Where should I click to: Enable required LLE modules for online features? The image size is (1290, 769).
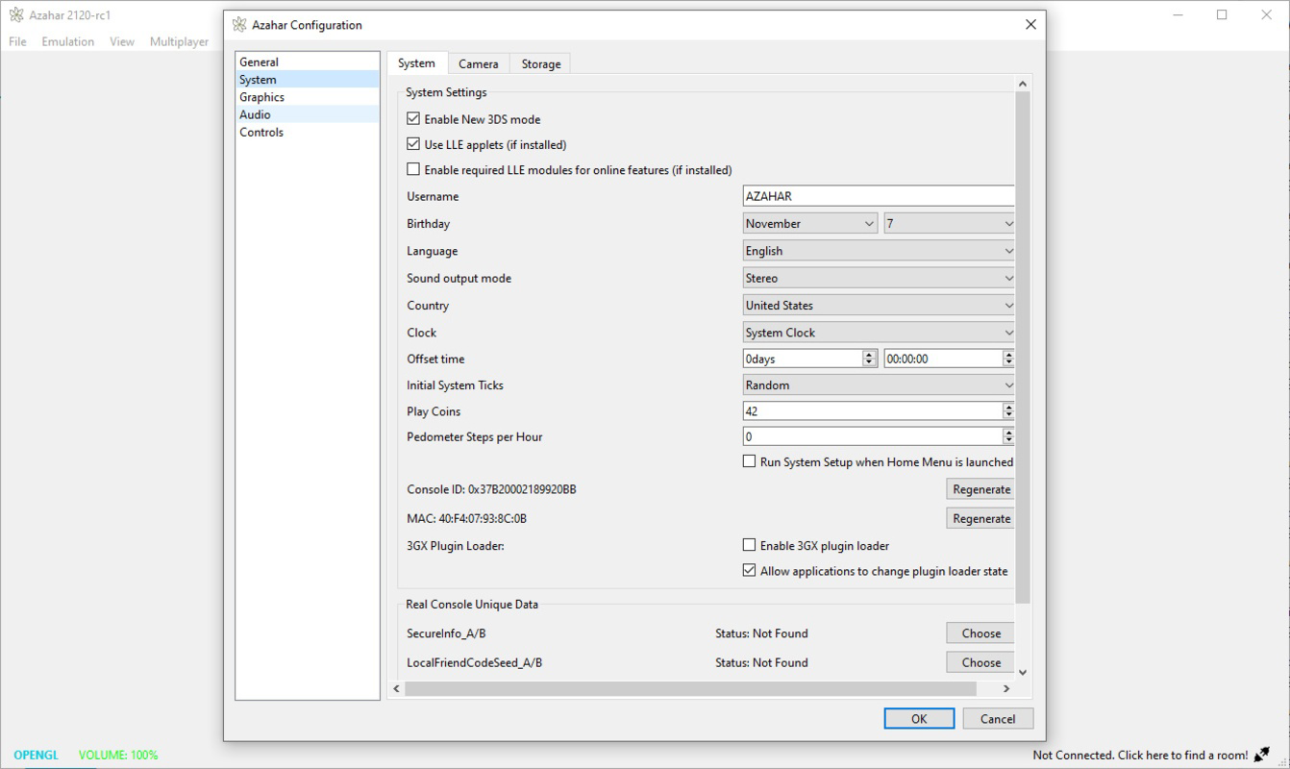point(413,169)
